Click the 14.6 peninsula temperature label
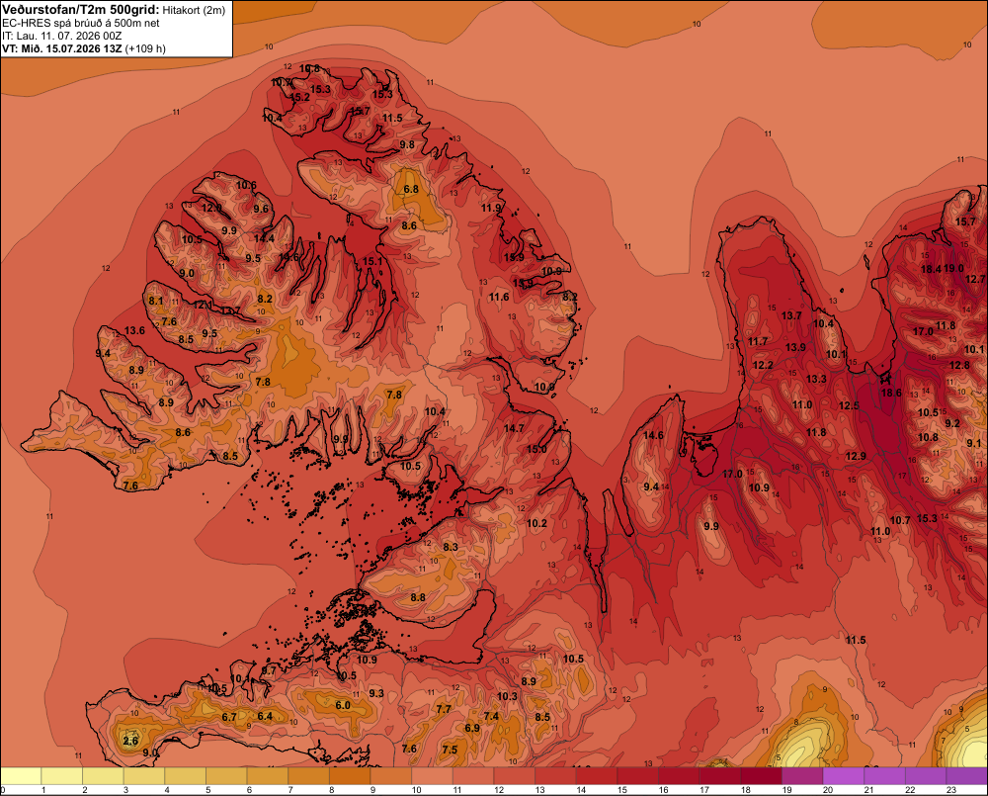988x796 pixels. [x=653, y=435]
